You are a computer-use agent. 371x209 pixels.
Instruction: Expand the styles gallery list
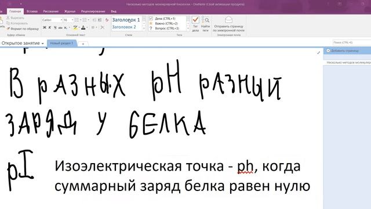(144, 28)
